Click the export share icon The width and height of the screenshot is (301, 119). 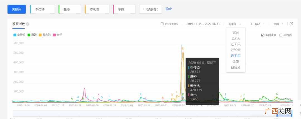point(291,24)
